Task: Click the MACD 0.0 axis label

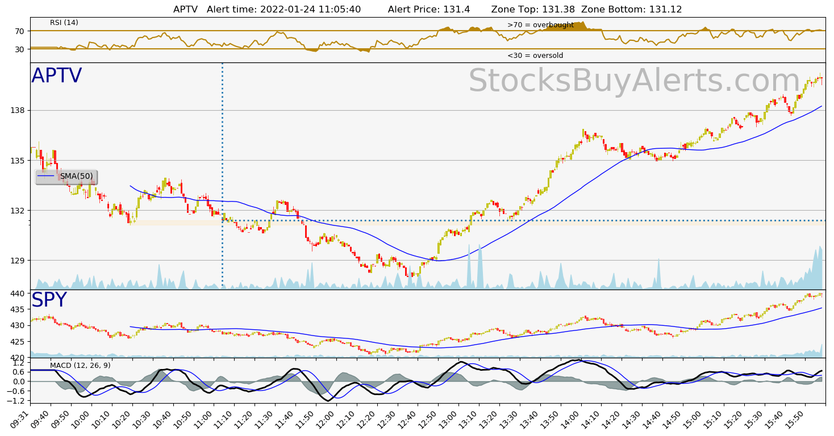Action: click(x=19, y=381)
